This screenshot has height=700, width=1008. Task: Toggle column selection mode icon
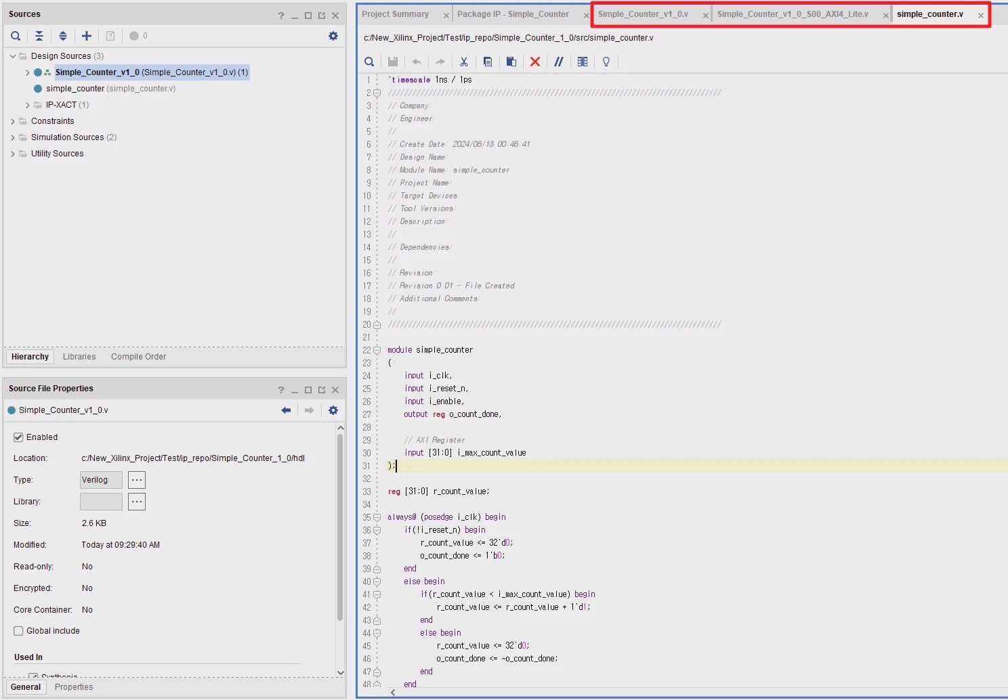[x=583, y=62]
